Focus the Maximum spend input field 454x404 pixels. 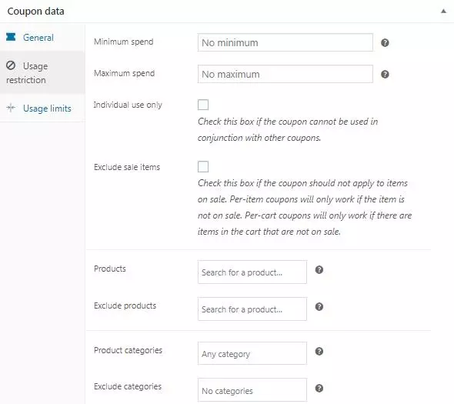[x=285, y=74]
